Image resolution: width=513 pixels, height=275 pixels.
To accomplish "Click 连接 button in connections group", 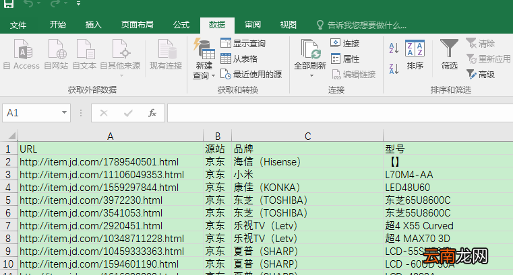I will click(x=345, y=43).
